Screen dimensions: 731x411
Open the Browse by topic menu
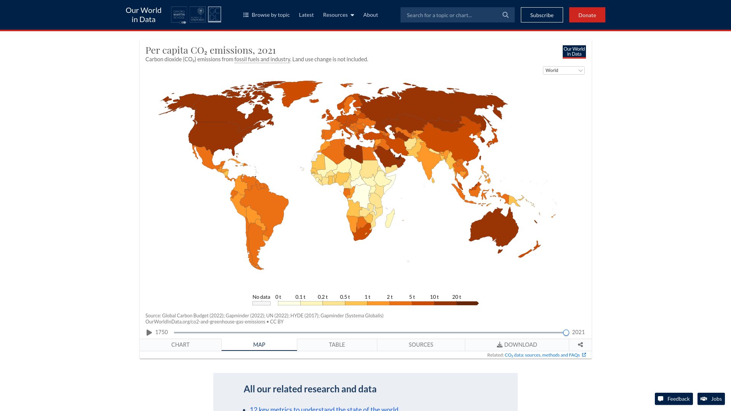(267, 15)
